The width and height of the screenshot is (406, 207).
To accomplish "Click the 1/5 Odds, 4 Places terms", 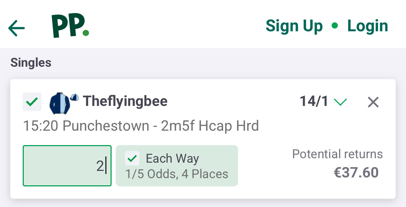I will tap(177, 174).
